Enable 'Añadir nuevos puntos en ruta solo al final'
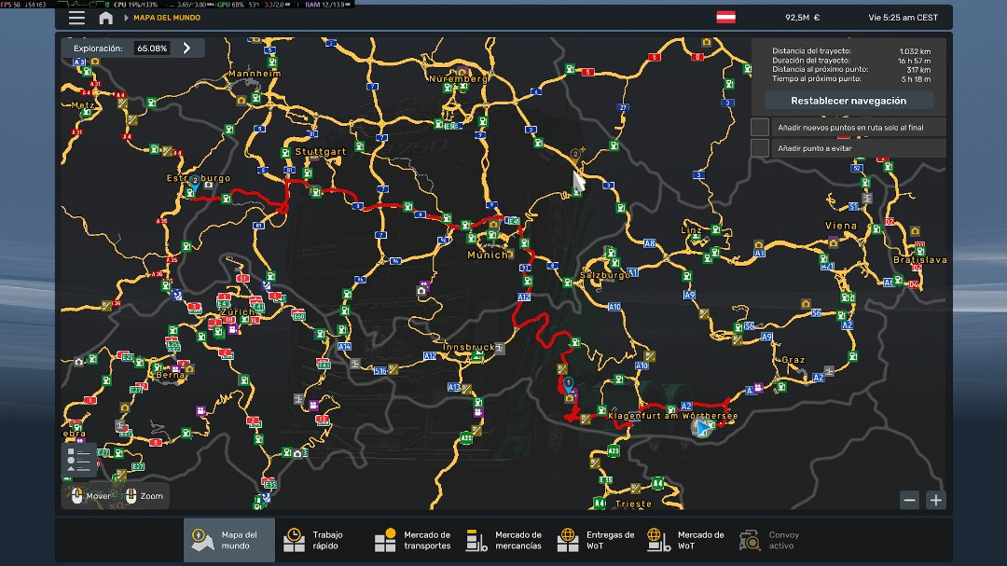The width and height of the screenshot is (1007, 566). (x=760, y=127)
